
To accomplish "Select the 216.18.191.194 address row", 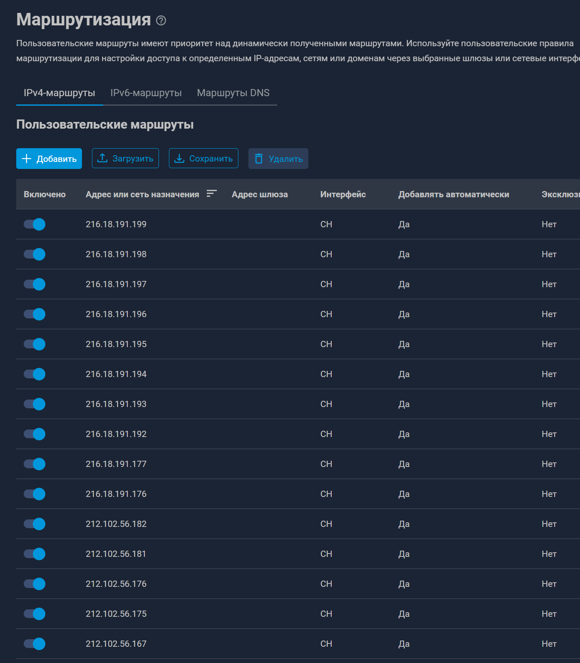I will pyautogui.click(x=116, y=374).
